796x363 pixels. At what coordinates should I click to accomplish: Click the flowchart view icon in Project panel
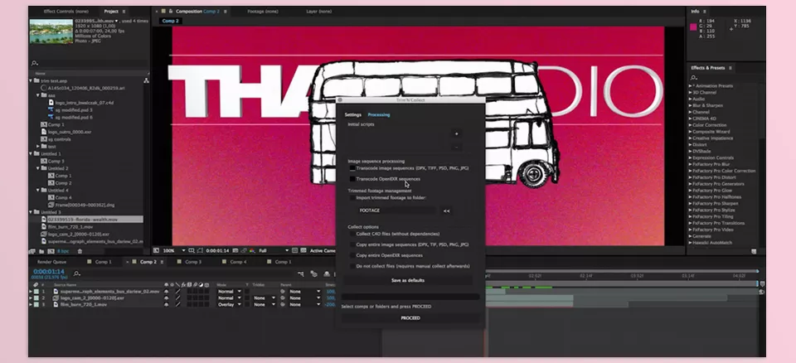[146, 80]
